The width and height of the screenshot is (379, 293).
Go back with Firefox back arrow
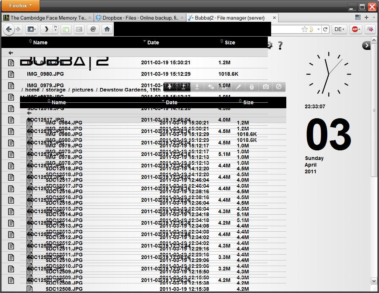pos(9,29)
